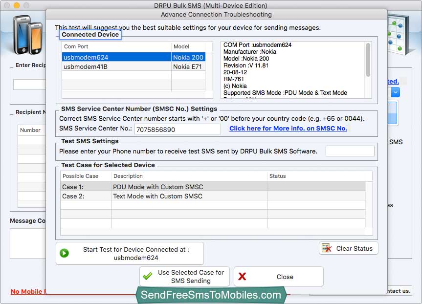The height and width of the screenshot is (304, 422).
Task: Click the Message Content text area in main window
Action: (x=28, y=243)
